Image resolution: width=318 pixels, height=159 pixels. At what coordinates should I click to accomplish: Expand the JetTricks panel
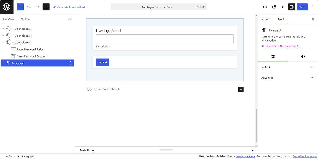click(288, 67)
